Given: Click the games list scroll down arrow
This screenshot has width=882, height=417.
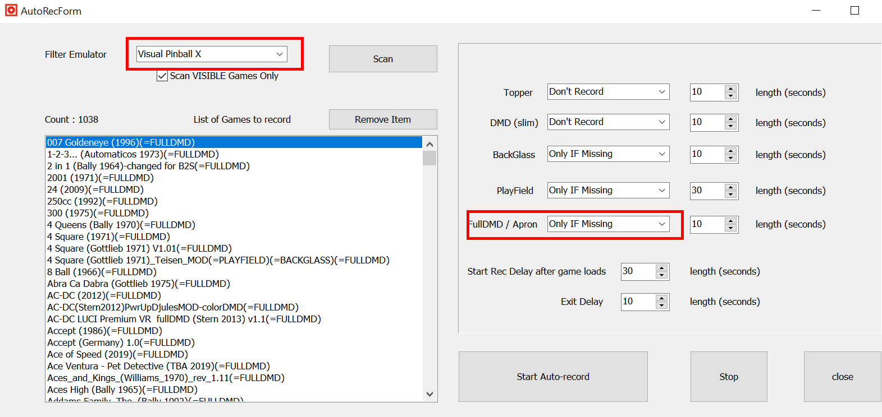Looking at the screenshot, I should [x=429, y=394].
